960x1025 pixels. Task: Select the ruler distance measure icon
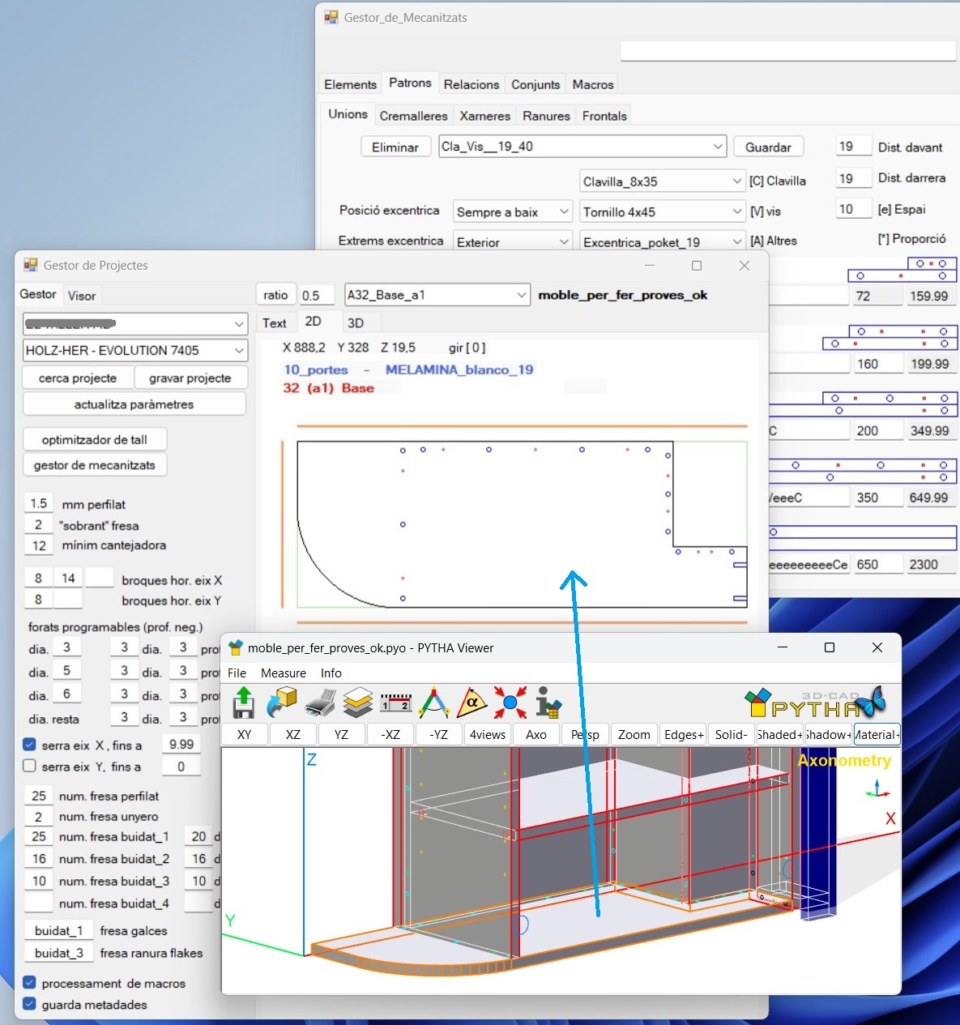point(396,703)
